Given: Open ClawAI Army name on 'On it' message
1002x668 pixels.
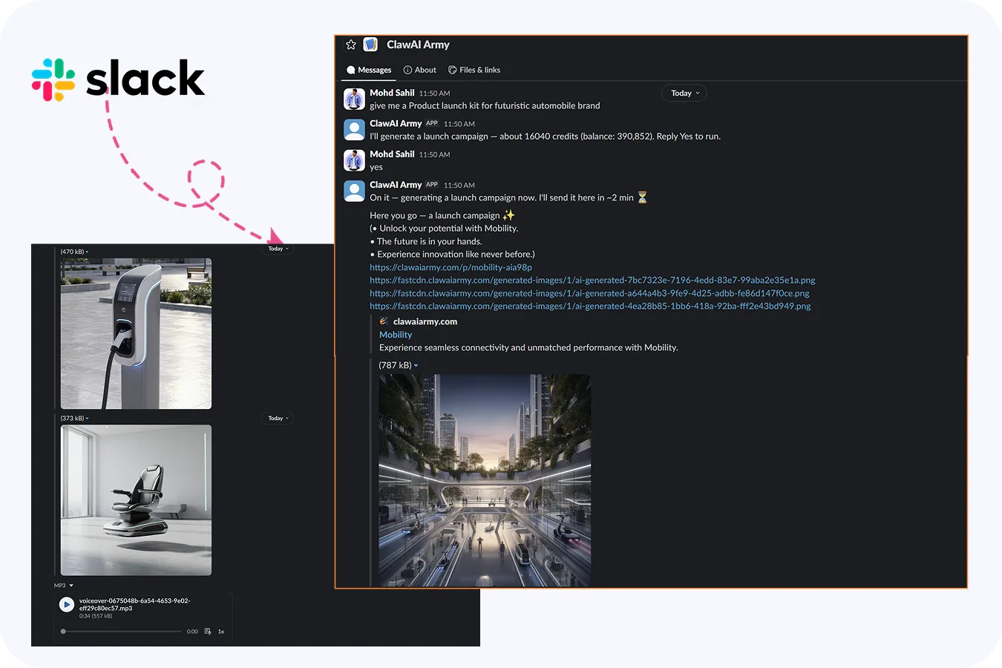Looking at the screenshot, I should 396,184.
